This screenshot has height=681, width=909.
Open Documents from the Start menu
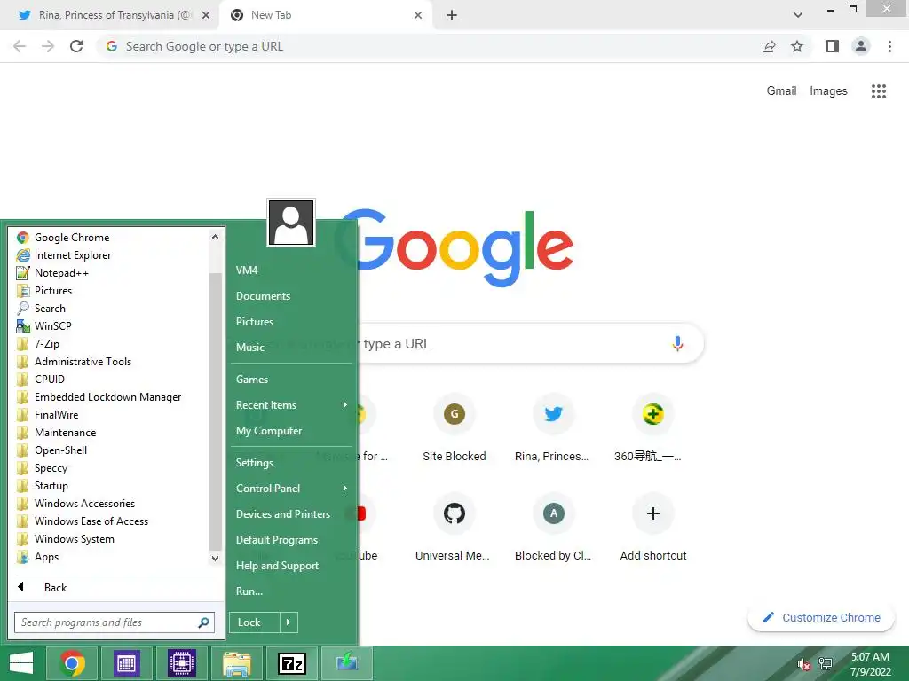pos(263,296)
